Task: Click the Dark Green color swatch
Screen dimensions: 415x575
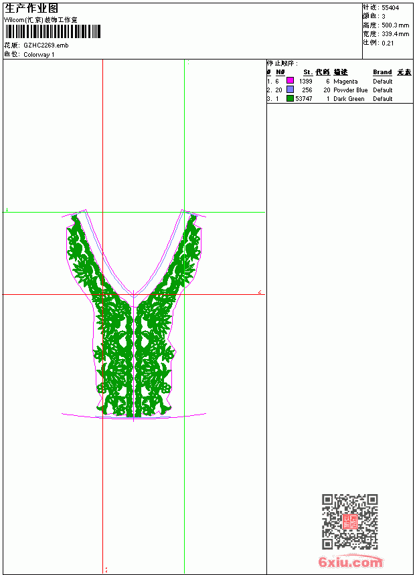Action: [x=290, y=98]
